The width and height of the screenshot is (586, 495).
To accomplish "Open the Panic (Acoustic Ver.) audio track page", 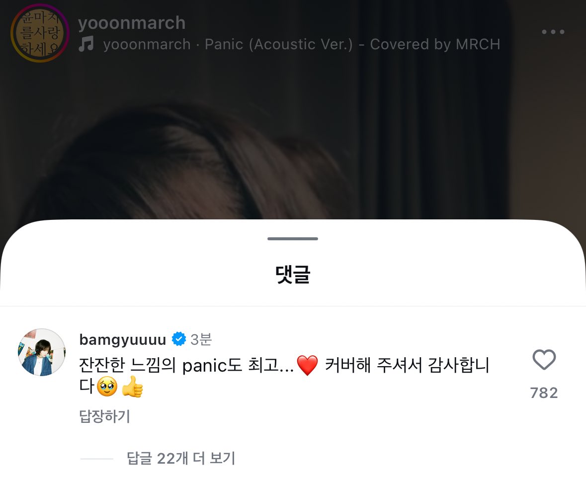I will 302,44.
